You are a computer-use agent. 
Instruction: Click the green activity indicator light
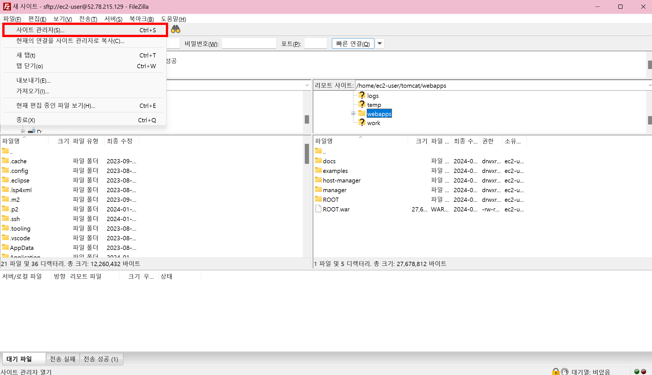point(637,371)
